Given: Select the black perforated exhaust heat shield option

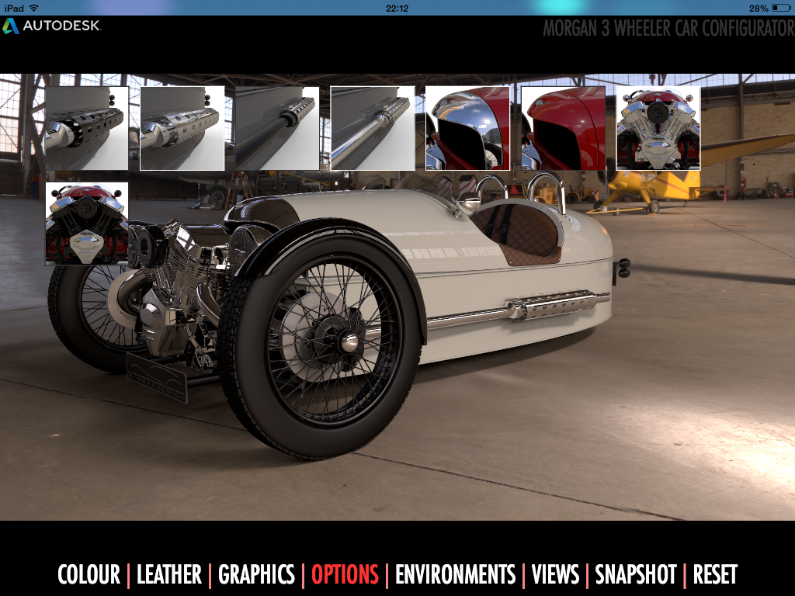Looking at the screenshot, I should pos(86,128).
